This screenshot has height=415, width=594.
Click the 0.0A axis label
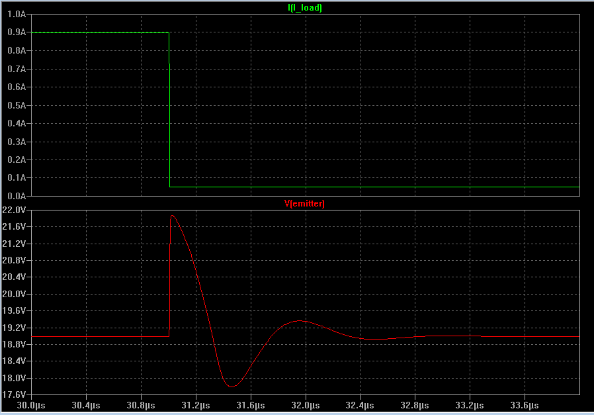coord(17,196)
